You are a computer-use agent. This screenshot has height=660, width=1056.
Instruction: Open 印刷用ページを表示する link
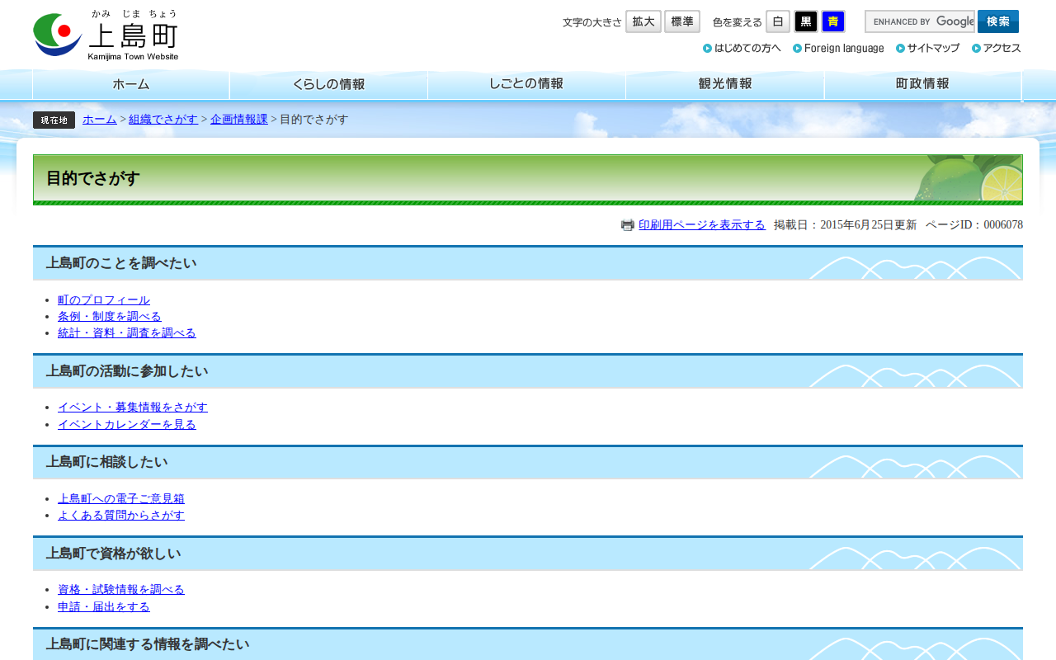pos(702,224)
